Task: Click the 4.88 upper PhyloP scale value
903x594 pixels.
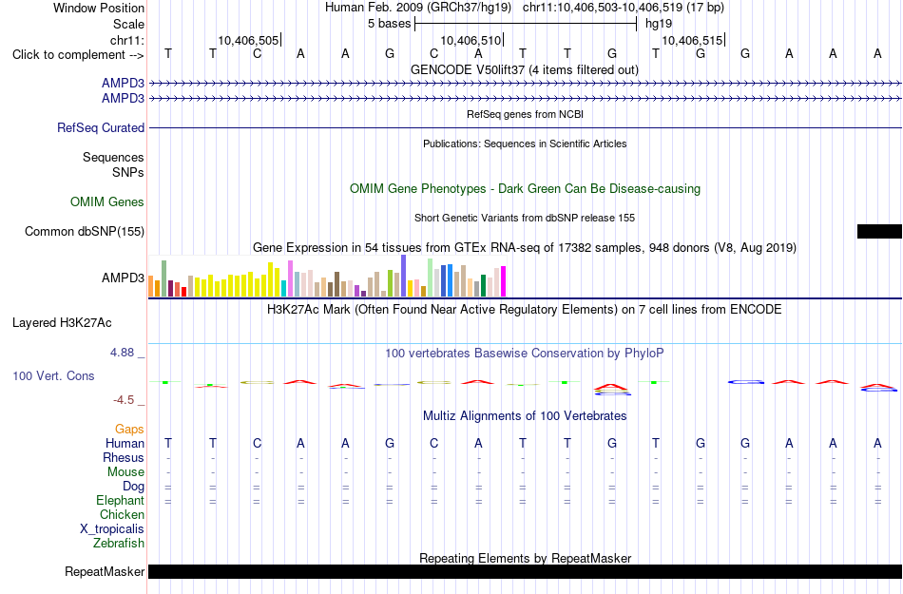Action: tap(122, 353)
